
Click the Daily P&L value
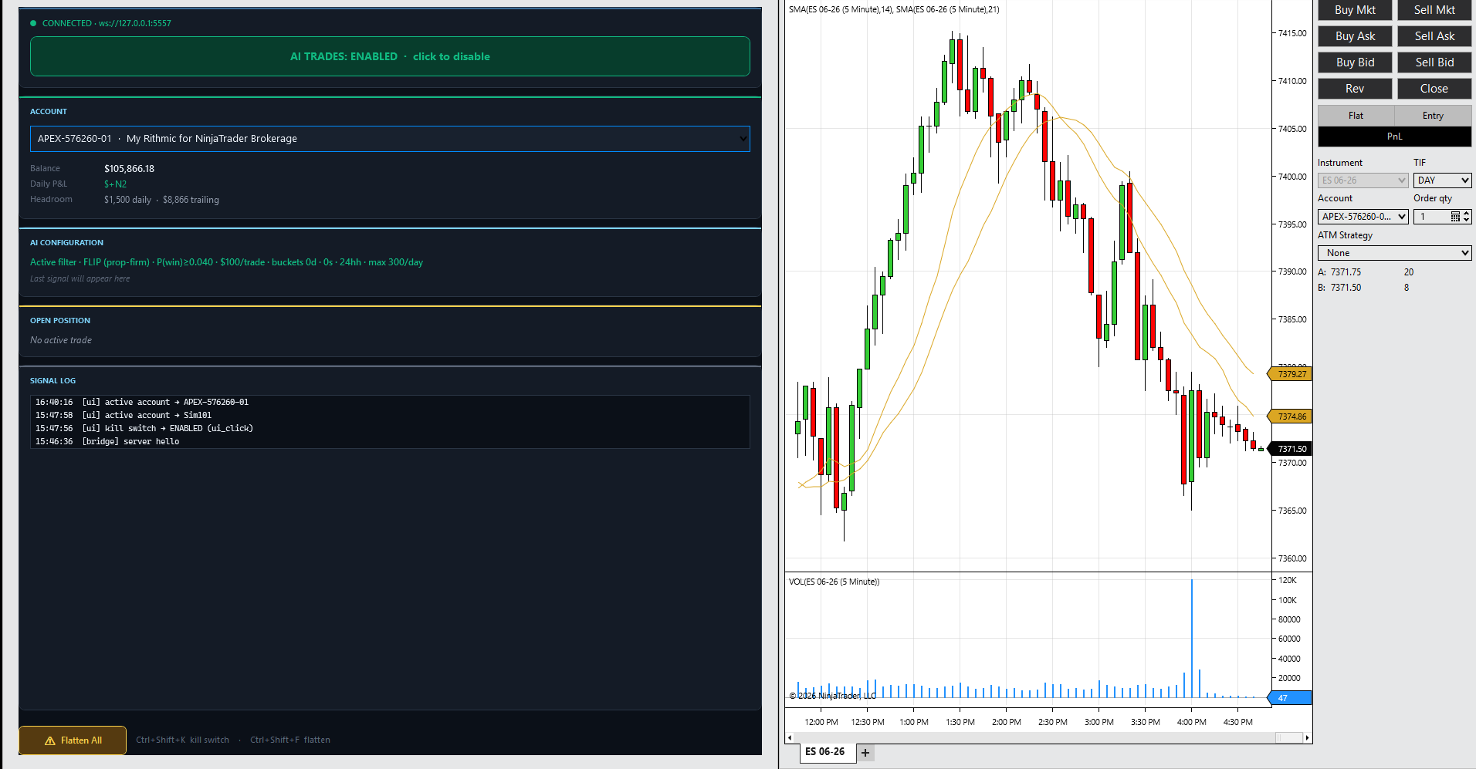(x=115, y=184)
